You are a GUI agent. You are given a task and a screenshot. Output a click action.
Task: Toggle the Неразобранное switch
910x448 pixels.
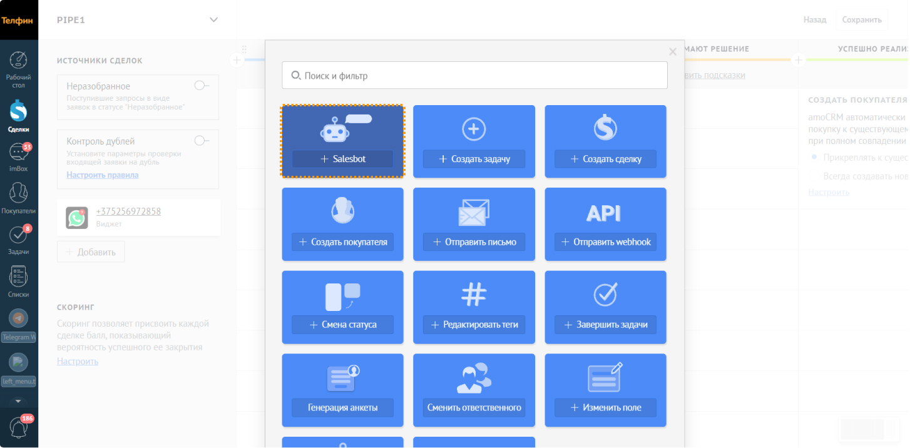pyautogui.click(x=202, y=86)
